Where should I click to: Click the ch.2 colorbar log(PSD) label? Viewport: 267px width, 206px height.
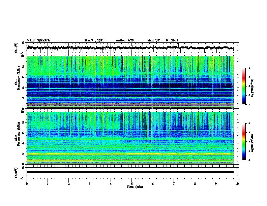(x=253, y=143)
